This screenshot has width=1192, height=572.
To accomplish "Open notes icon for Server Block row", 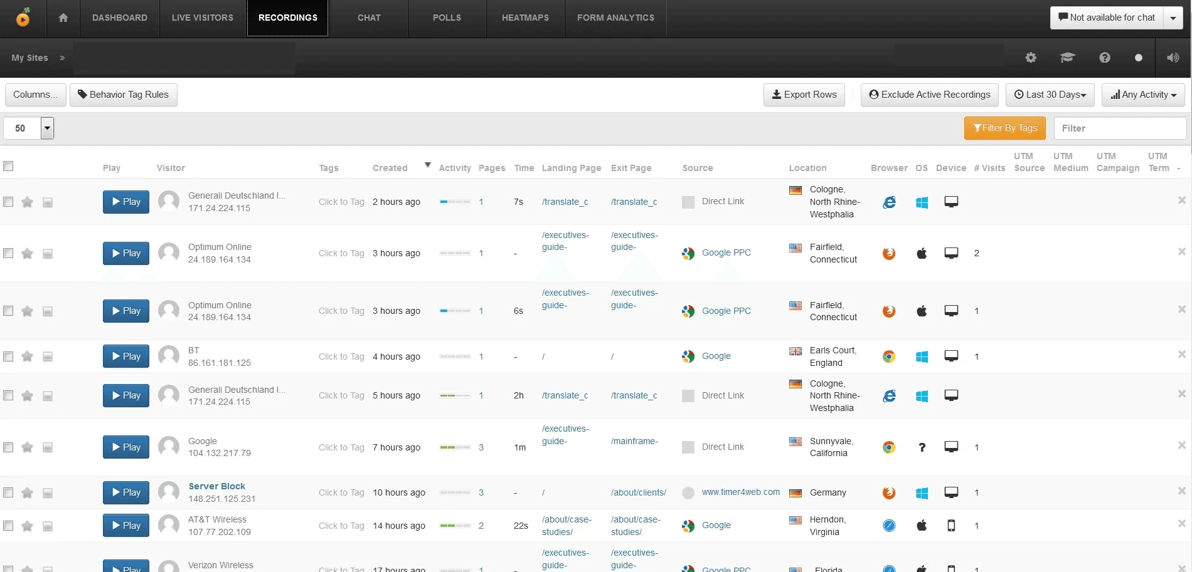I will [48, 493].
